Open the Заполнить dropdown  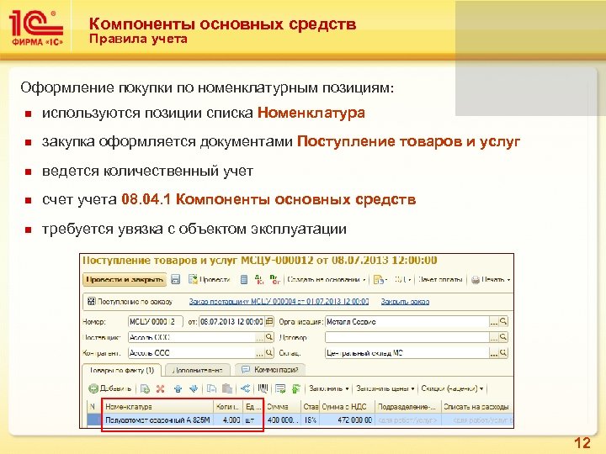(329, 388)
